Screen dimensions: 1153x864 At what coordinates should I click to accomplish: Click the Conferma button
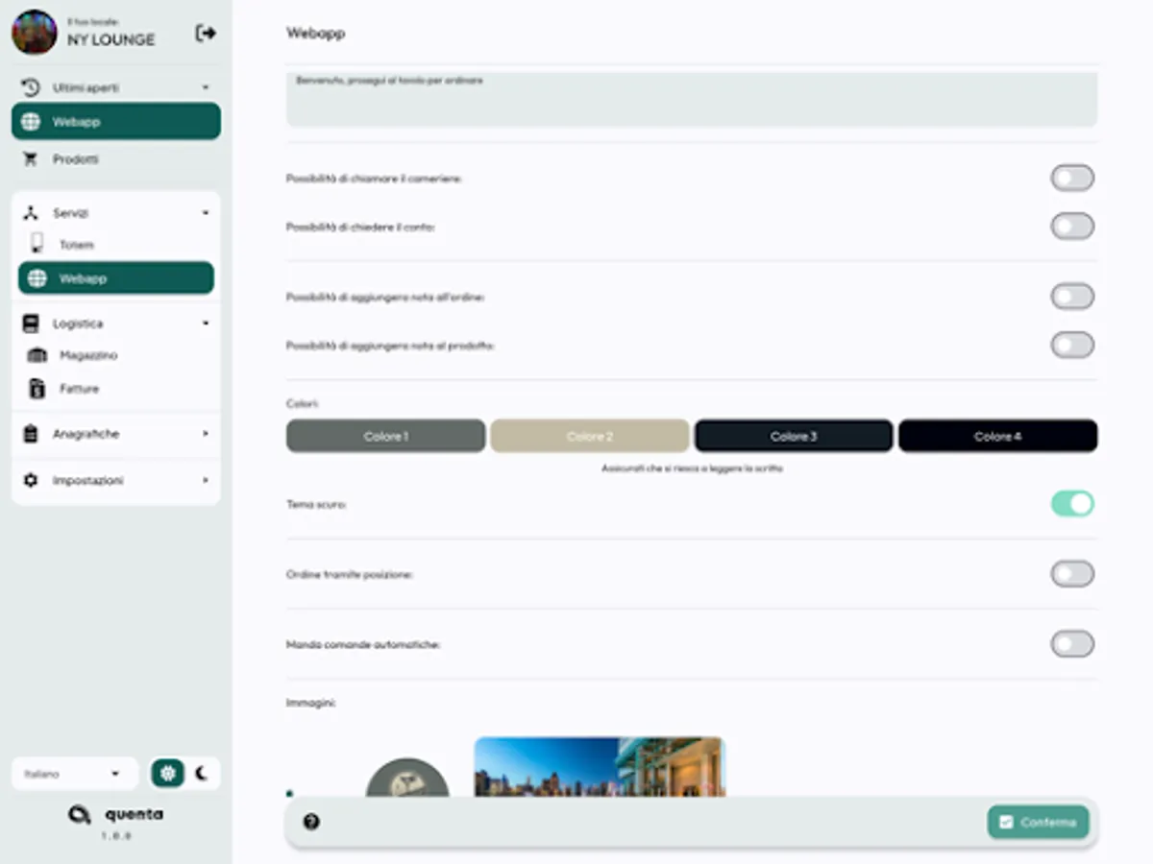[1037, 822]
